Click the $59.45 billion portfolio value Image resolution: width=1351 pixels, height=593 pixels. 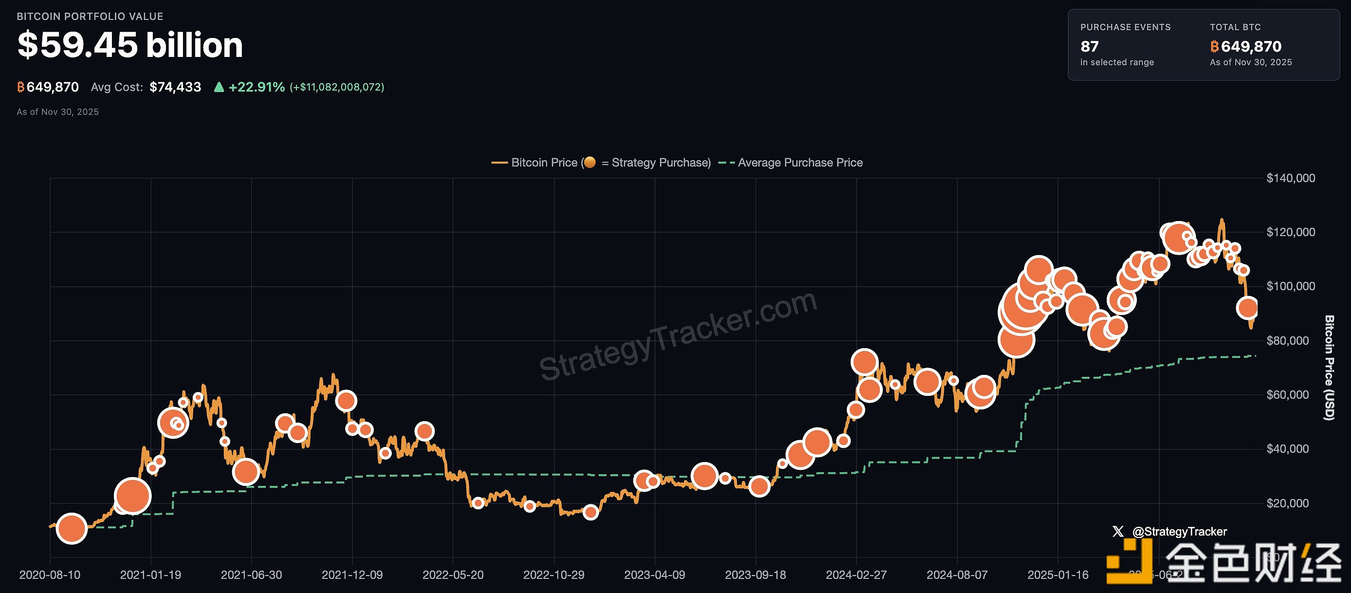[130, 45]
